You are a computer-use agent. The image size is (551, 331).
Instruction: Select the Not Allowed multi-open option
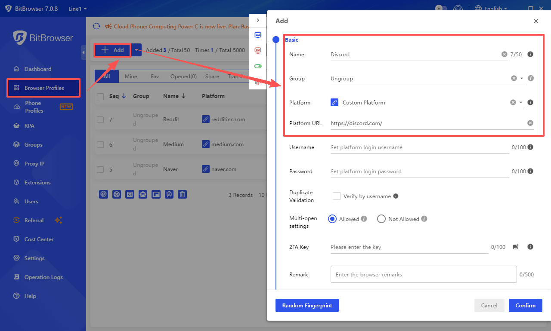[381, 219]
